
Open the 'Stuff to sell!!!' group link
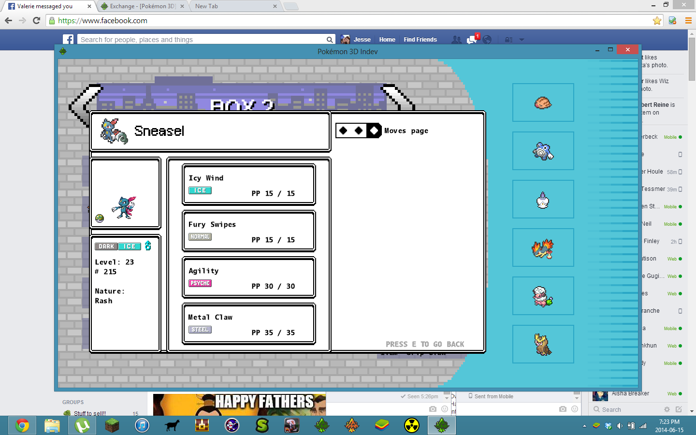(x=90, y=413)
